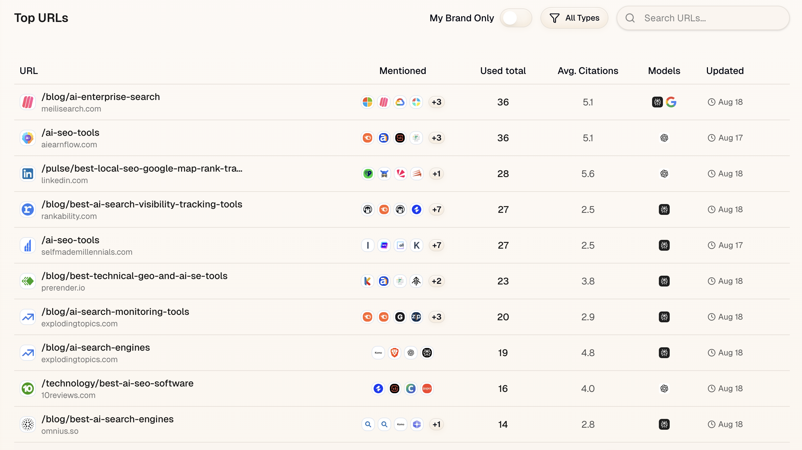Open the /blog/ai-search-engines link

pos(95,348)
